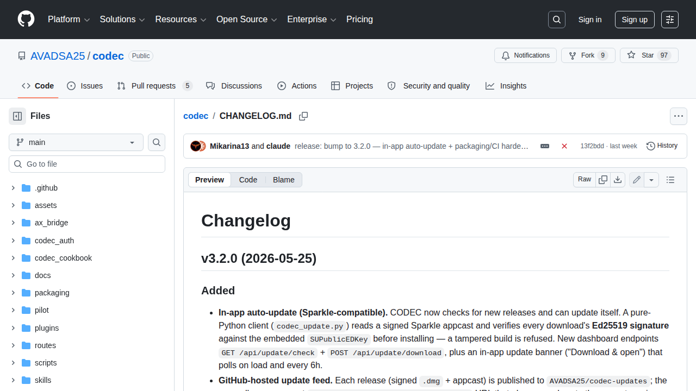Collapse the file tree side panel
The height and width of the screenshot is (391, 696).
pos(17,116)
